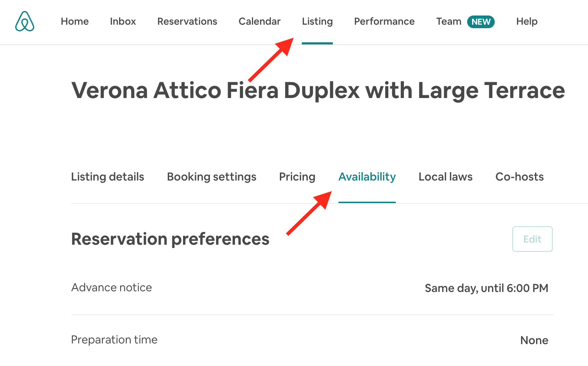View the Performance section
Viewport: 588px width, 366px height.
click(x=384, y=22)
